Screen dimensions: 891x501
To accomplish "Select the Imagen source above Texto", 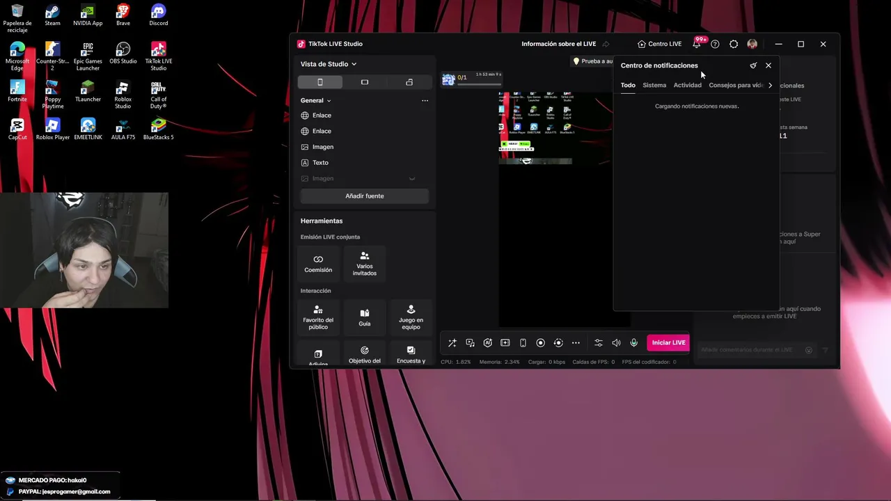I will 365,147.
